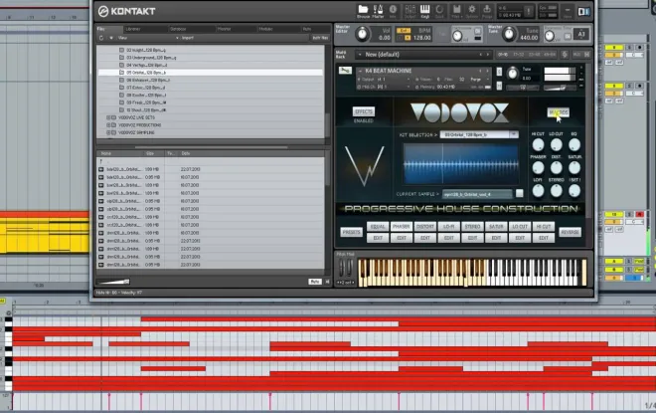Click the Output mixer icon in Kontakt toolbar
Image resolution: width=656 pixels, height=413 pixels.
coord(410,11)
